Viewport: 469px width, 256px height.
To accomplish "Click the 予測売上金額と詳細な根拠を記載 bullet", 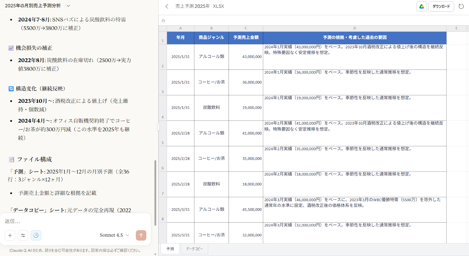I will 57,193.
